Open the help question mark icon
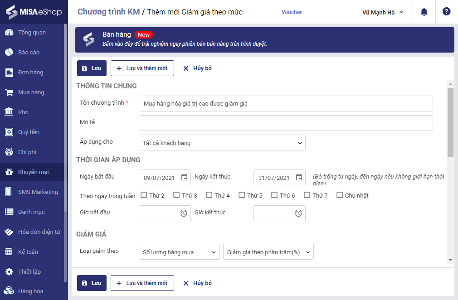 click(446, 11)
